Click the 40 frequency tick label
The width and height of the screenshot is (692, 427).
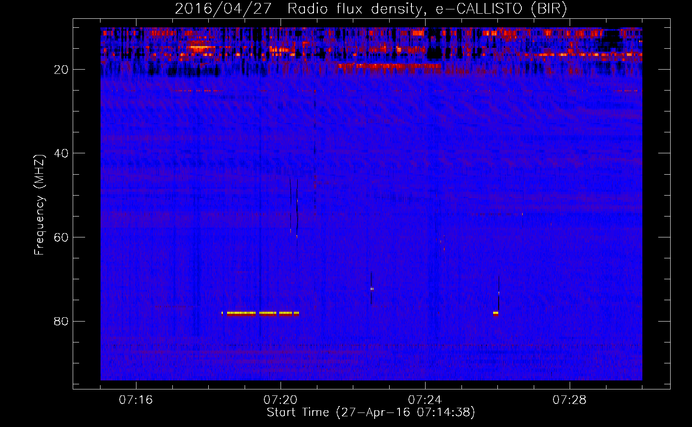(62, 153)
